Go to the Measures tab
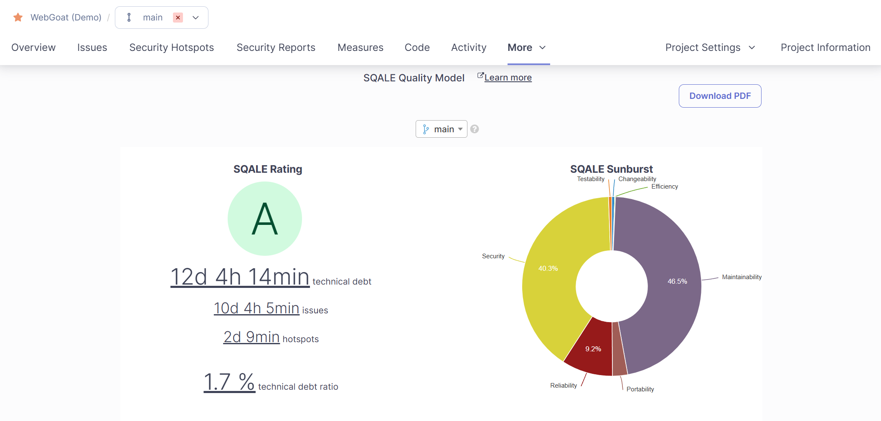The height and width of the screenshot is (421, 881). pos(360,48)
